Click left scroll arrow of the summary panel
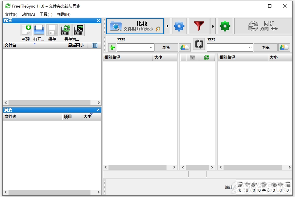This screenshot has height=197, width=295. pyautogui.click(x=6, y=192)
